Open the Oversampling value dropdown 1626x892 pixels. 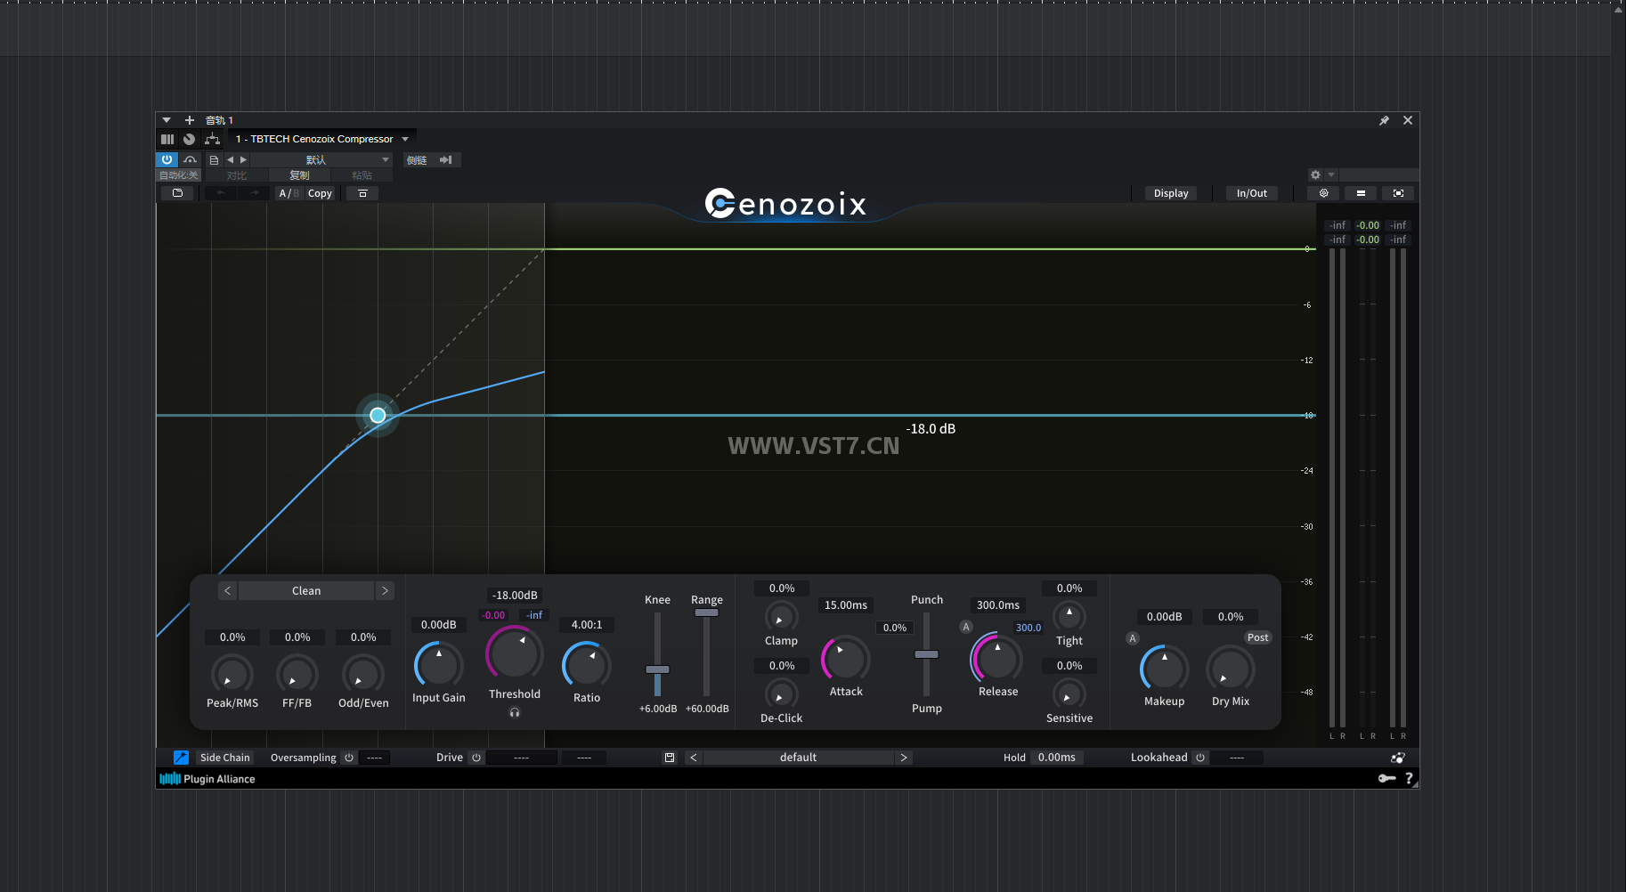[x=375, y=758]
